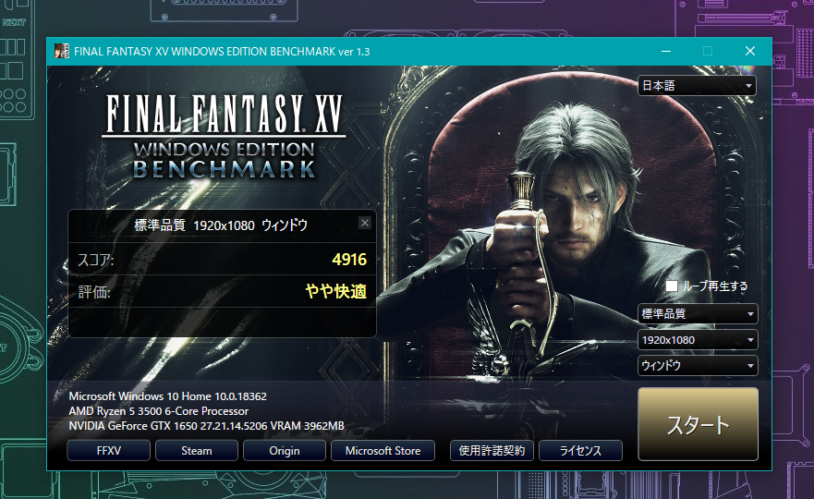Click the score value 4916
This screenshot has width=814, height=499.
pyautogui.click(x=349, y=260)
